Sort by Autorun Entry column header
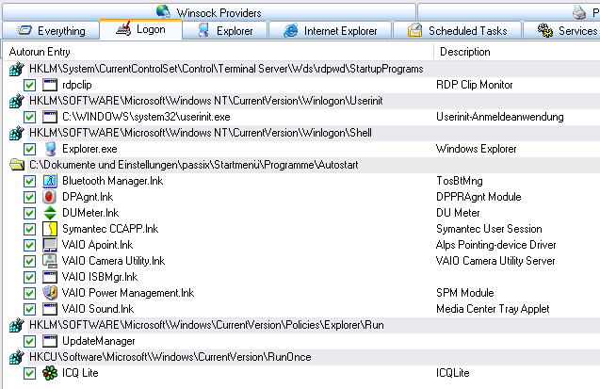 pyautogui.click(x=219, y=52)
